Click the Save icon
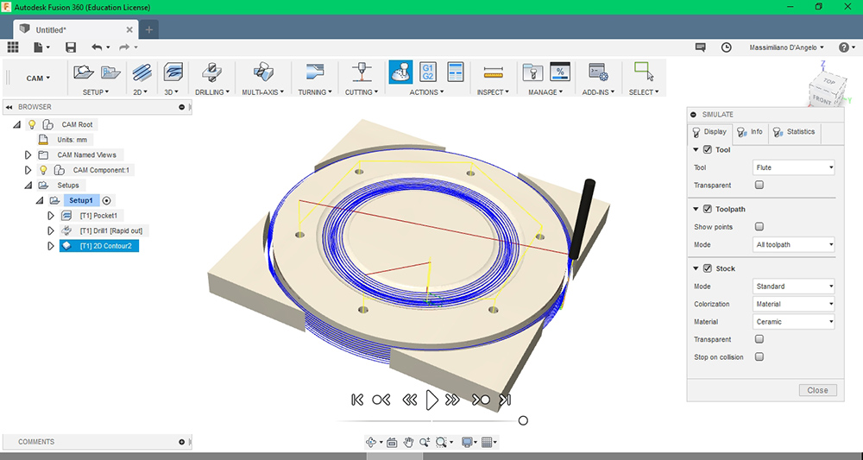The width and height of the screenshot is (863, 460). [x=71, y=47]
